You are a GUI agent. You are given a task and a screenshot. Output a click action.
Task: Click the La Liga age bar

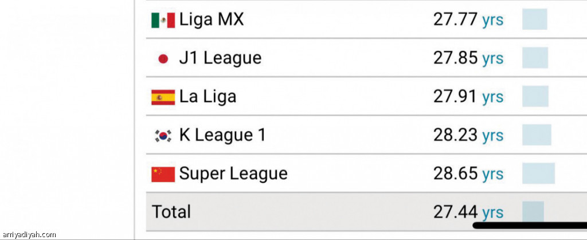(x=535, y=96)
